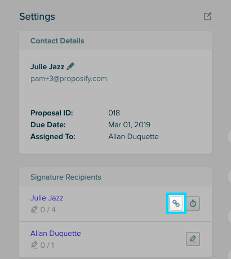Viewport: 231px width, 259px height.
Task: Click Allan Duquette's sign pen button
Action: point(193,239)
